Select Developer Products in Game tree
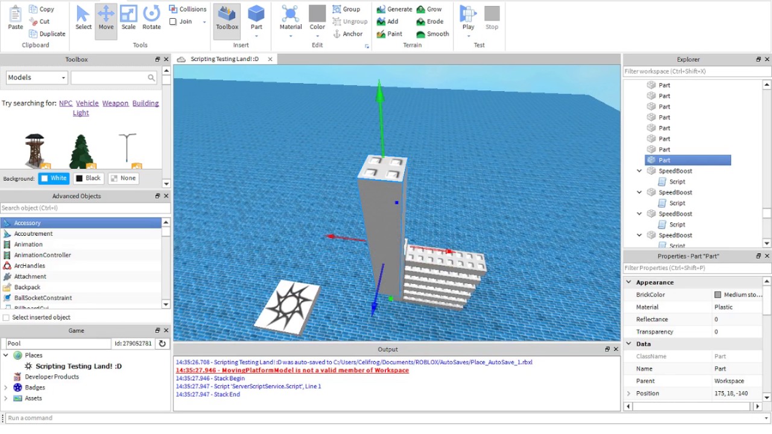 point(52,377)
